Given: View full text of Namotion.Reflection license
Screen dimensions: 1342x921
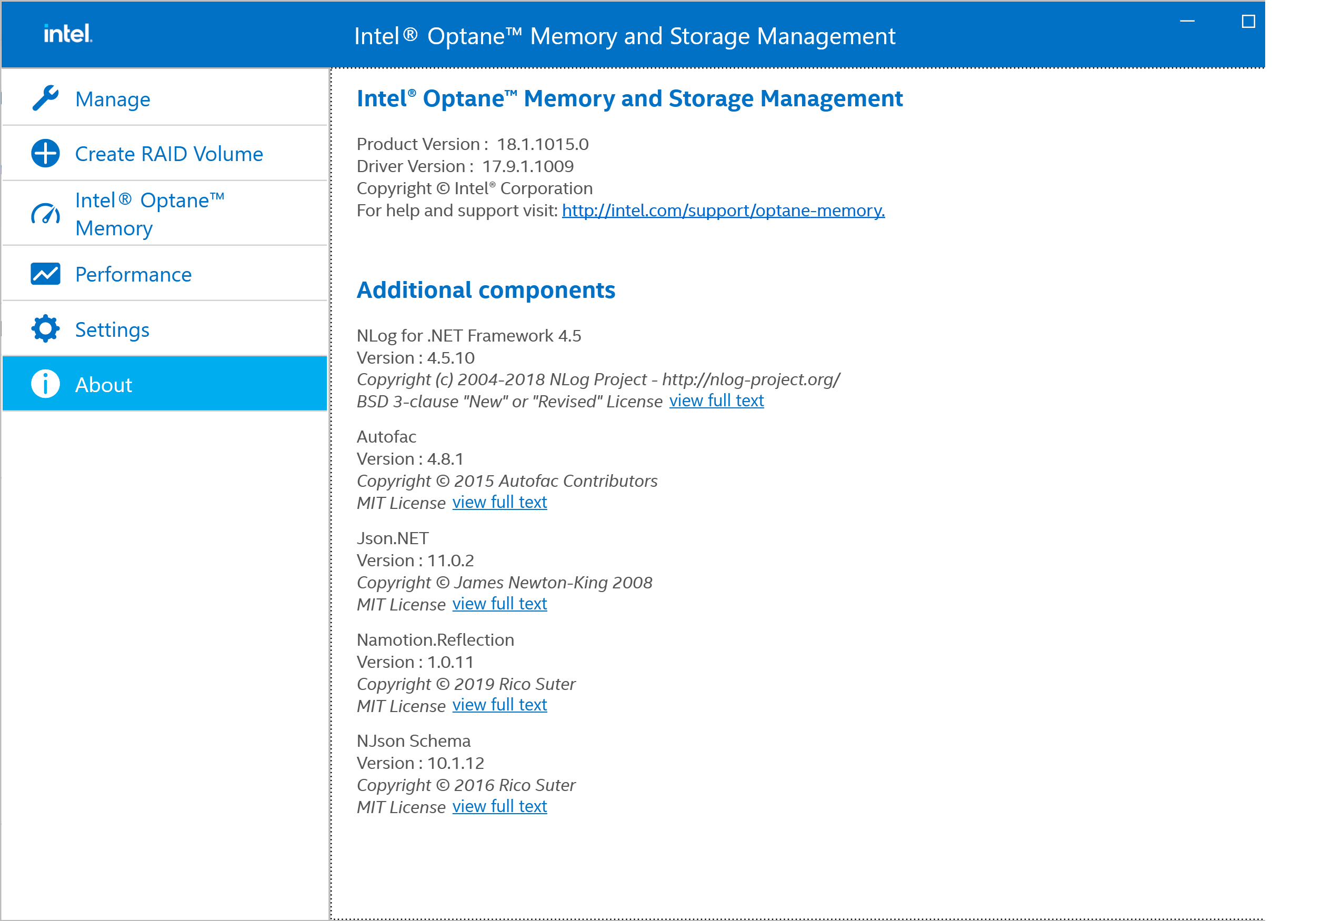Looking at the screenshot, I should [x=500, y=704].
